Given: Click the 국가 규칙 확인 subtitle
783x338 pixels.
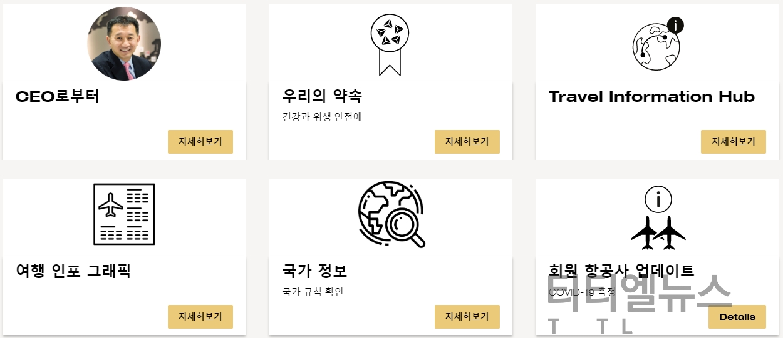Looking at the screenshot, I should pyautogui.click(x=313, y=292).
